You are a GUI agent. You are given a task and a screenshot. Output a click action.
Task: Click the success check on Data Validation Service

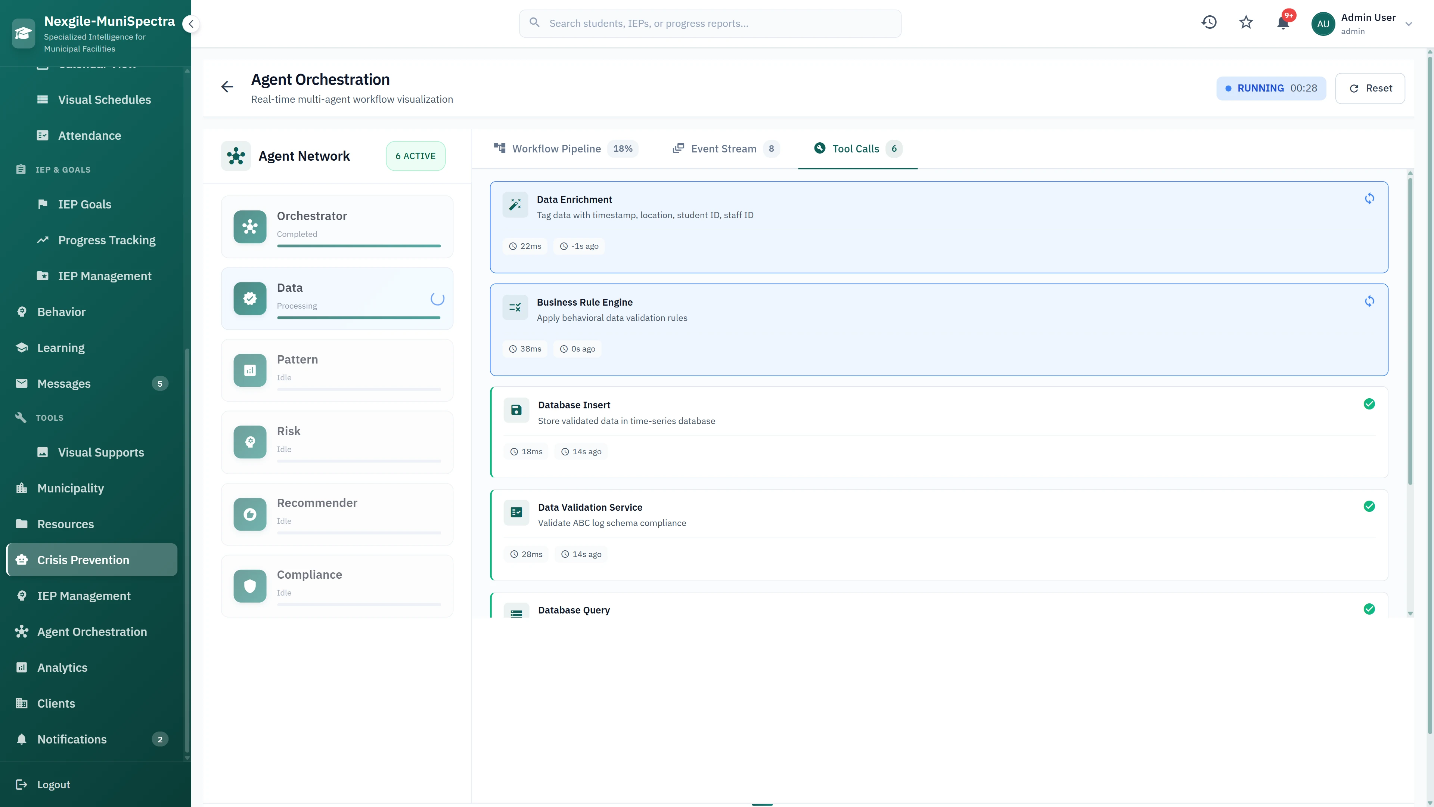1369,506
